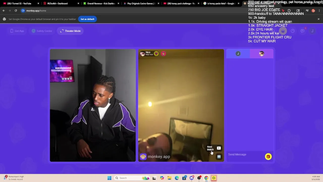Open Microsoft Store from taskbar
The height and width of the screenshot is (182, 323).
184,178
